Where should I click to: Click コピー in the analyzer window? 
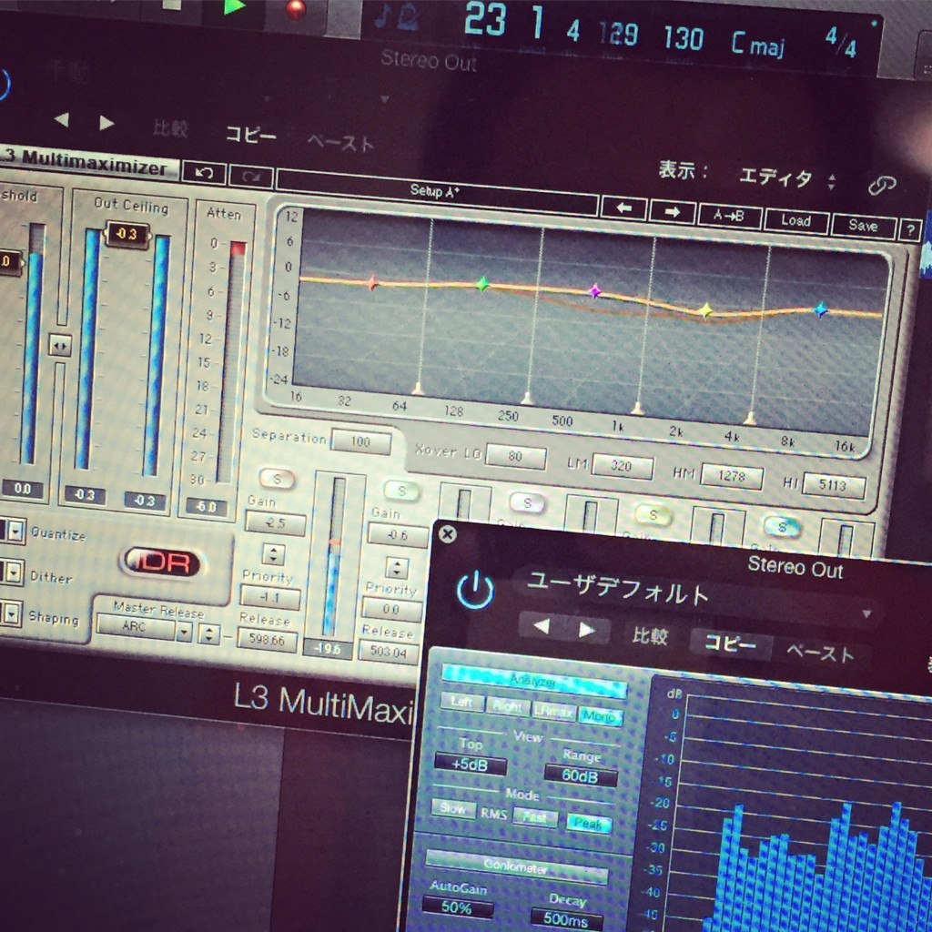click(731, 643)
